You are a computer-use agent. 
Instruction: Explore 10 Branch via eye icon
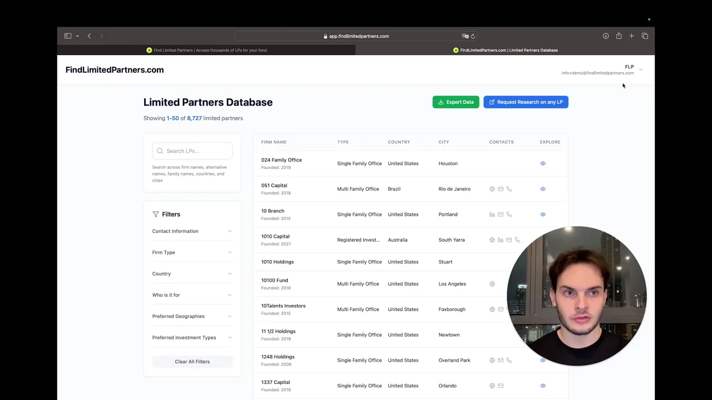[x=543, y=214]
